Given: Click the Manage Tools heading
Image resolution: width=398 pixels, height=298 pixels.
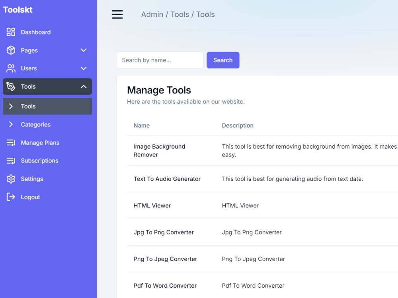Looking at the screenshot, I should point(159,90).
